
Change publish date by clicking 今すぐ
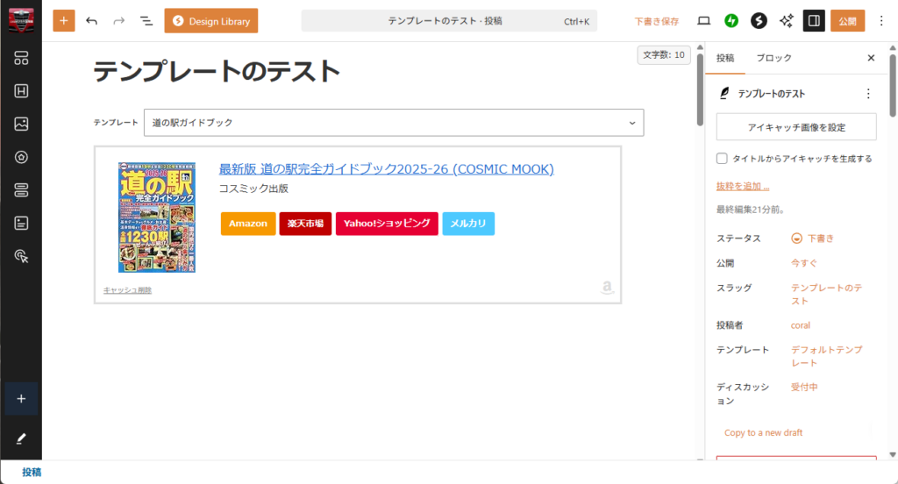804,263
